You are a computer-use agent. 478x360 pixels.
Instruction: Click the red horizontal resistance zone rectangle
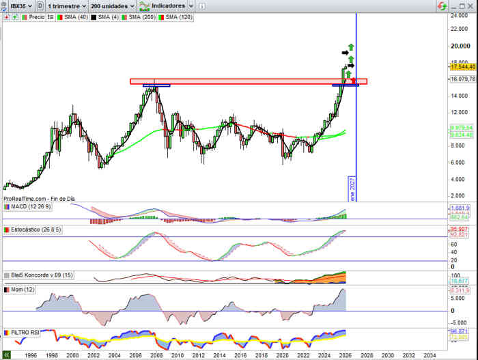[x=239, y=81]
